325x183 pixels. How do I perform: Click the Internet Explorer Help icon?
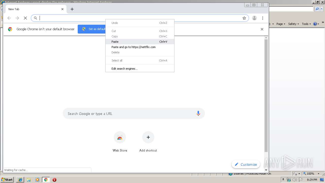click(x=315, y=24)
